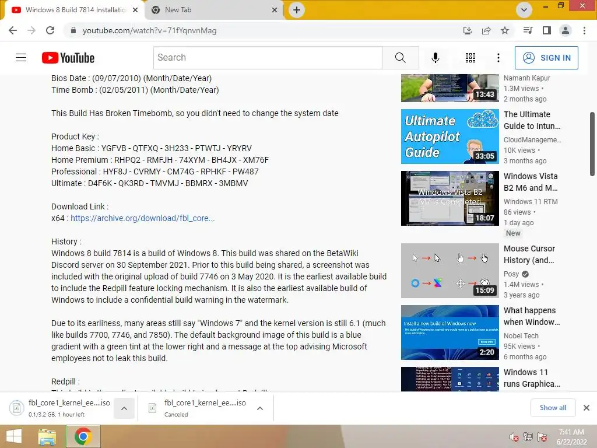Open the Windows Start button
Viewport: 597px width, 448px height.
(14, 436)
